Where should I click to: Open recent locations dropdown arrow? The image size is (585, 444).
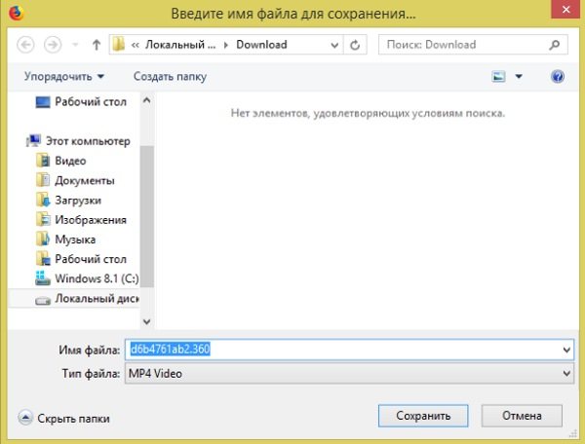(75, 45)
